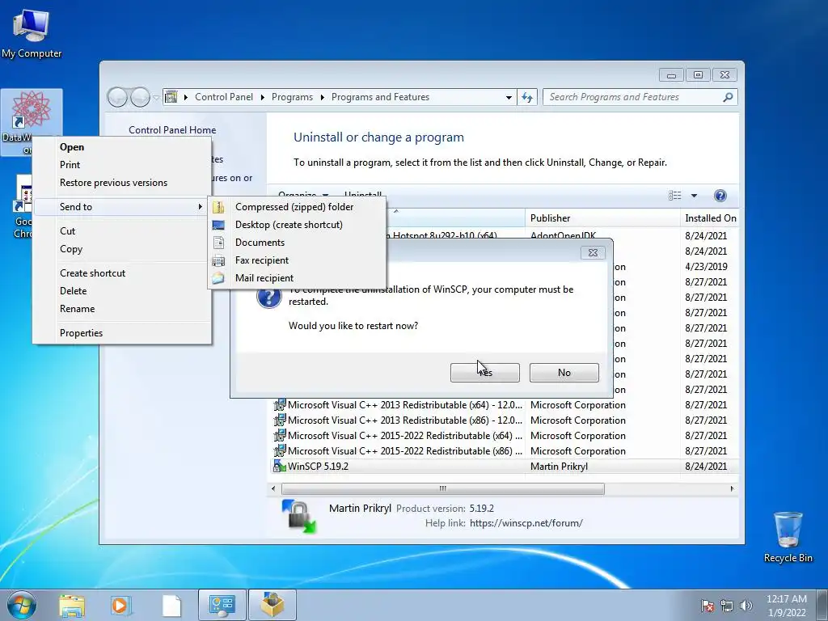Expand arrow after Programs breadcrumb

click(322, 97)
